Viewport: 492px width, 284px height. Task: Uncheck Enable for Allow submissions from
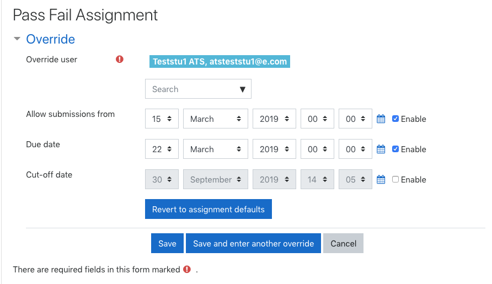click(x=395, y=119)
